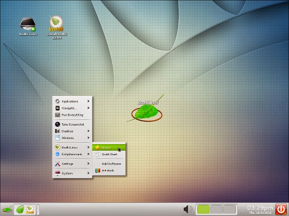This screenshot has height=216, width=289.
Task: Open the Applications menu entry label
Action: point(70,101)
